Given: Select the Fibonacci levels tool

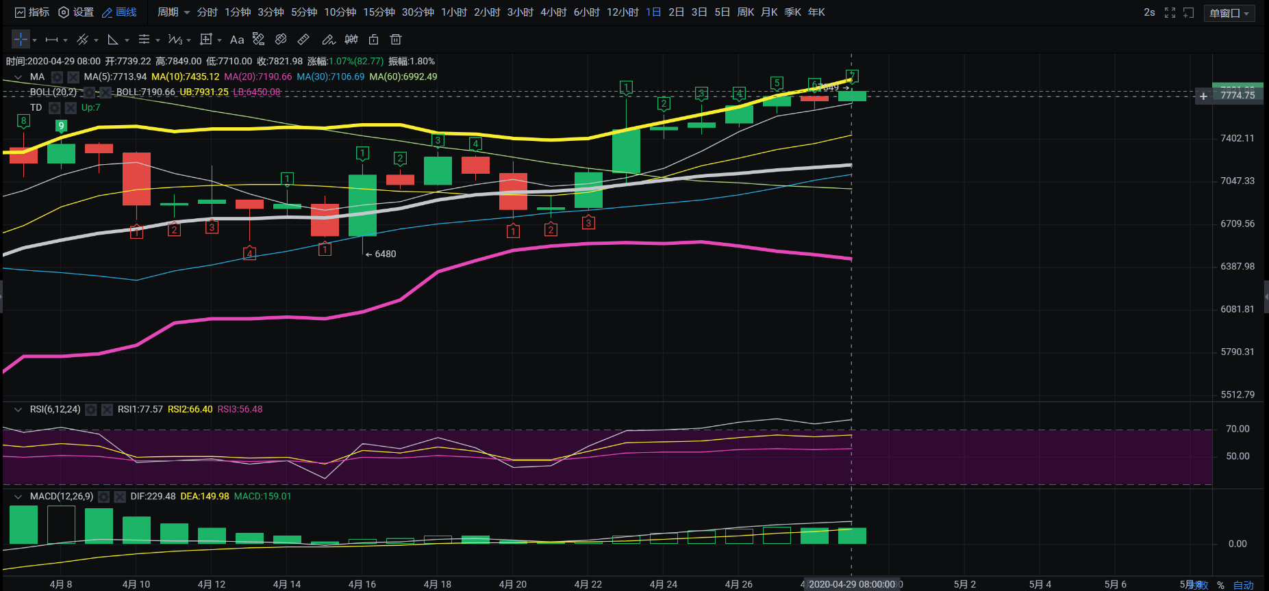Looking at the screenshot, I should tap(144, 40).
